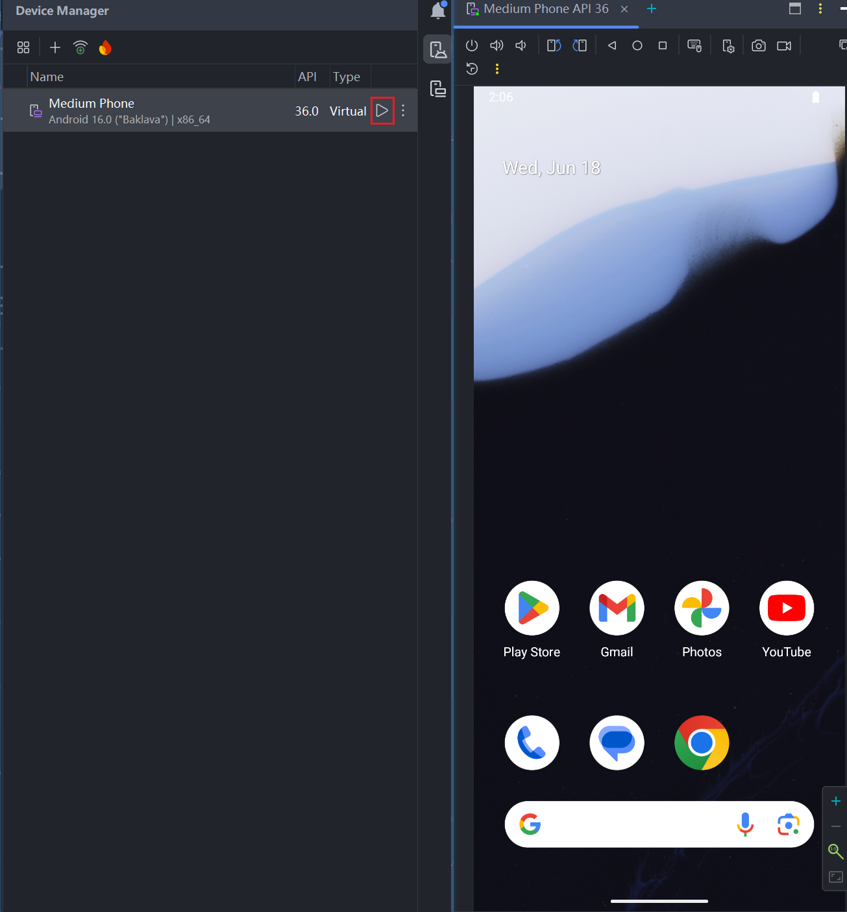Open Firebase remote devices icon
The height and width of the screenshot is (912, 847).
tap(105, 47)
